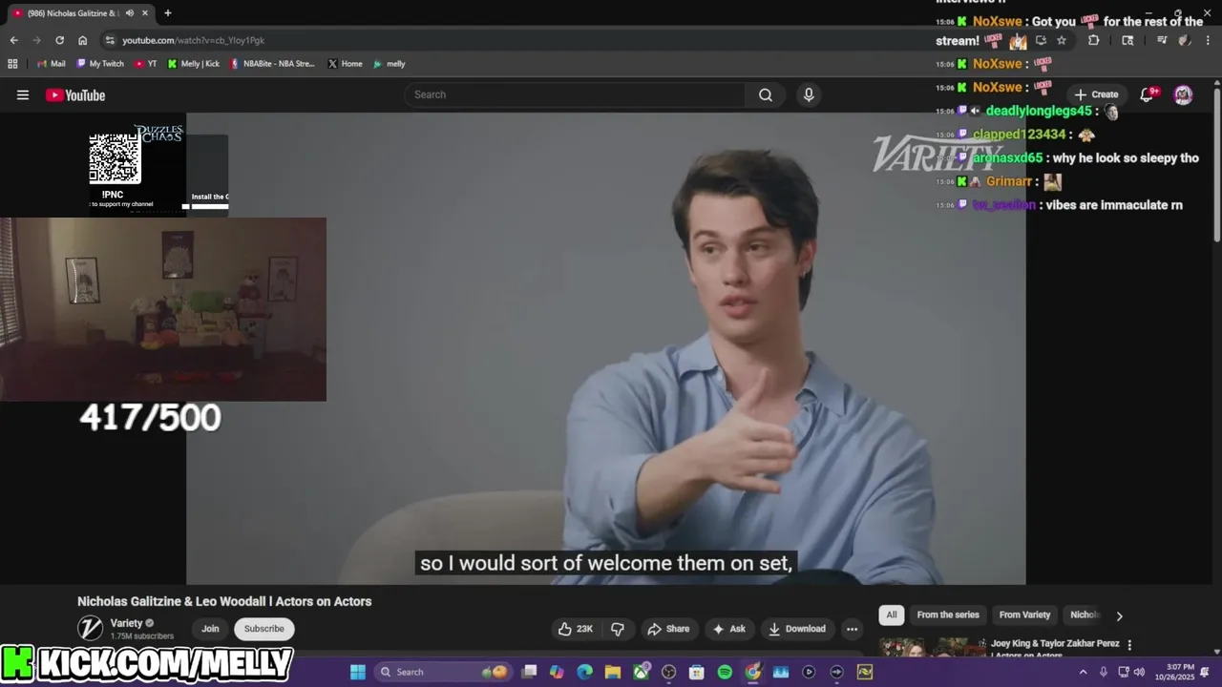This screenshot has width=1222, height=687.
Task: Select the All filter chip
Action: pyautogui.click(x=891, y=615)
